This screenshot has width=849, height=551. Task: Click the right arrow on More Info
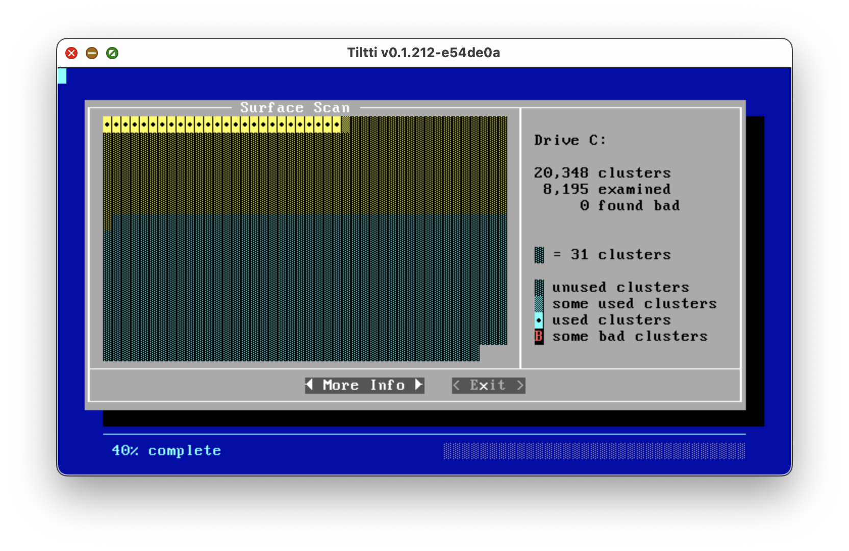tap(419, 385)
